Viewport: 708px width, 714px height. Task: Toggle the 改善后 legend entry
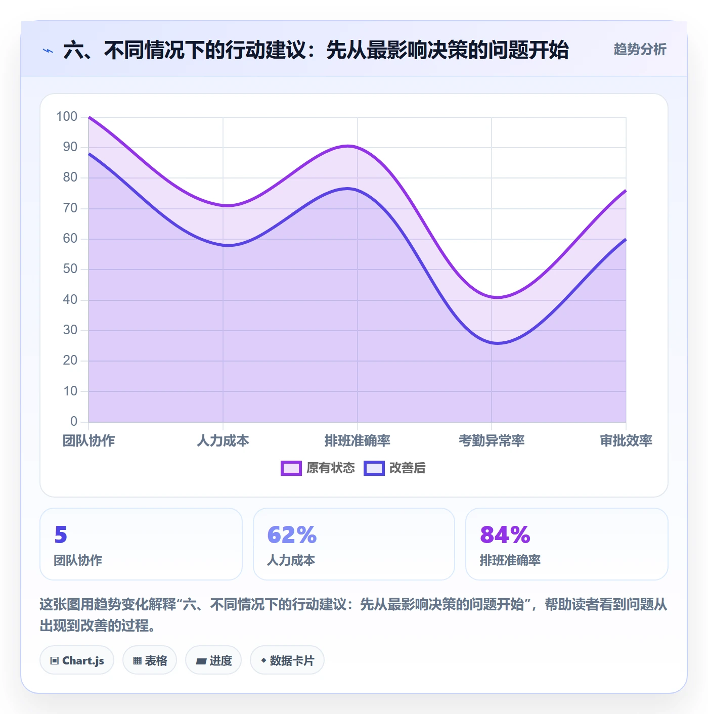[x=394, y=468]
